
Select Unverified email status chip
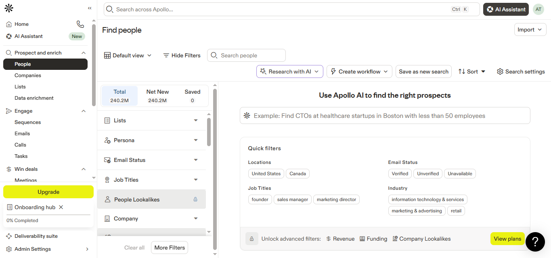pyautogui.click(x=428, y=174)
